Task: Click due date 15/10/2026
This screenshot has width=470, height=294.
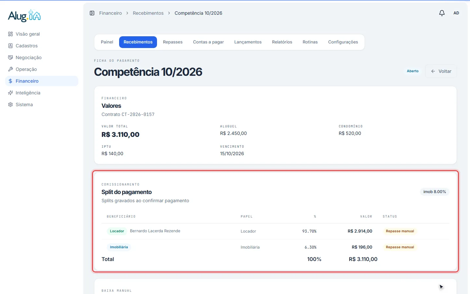Action: coord(232,154)
